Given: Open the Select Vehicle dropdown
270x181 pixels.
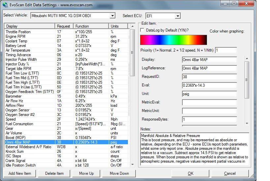Looking at the screenshot, I should [x=112, y=16].
